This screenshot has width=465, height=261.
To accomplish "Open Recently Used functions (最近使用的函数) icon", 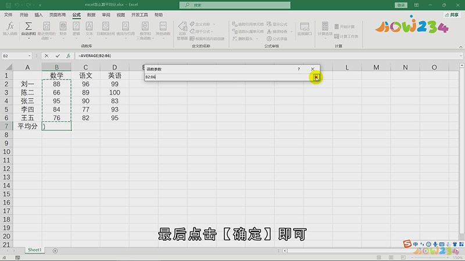I will (46, 26).
